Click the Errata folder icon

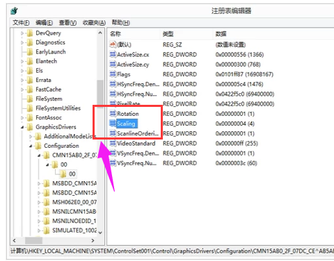30,80
